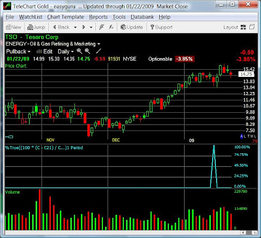Click the Jump toolbar button
The width and height of the screenshot is (261, 238).
(x=36, y=27)
